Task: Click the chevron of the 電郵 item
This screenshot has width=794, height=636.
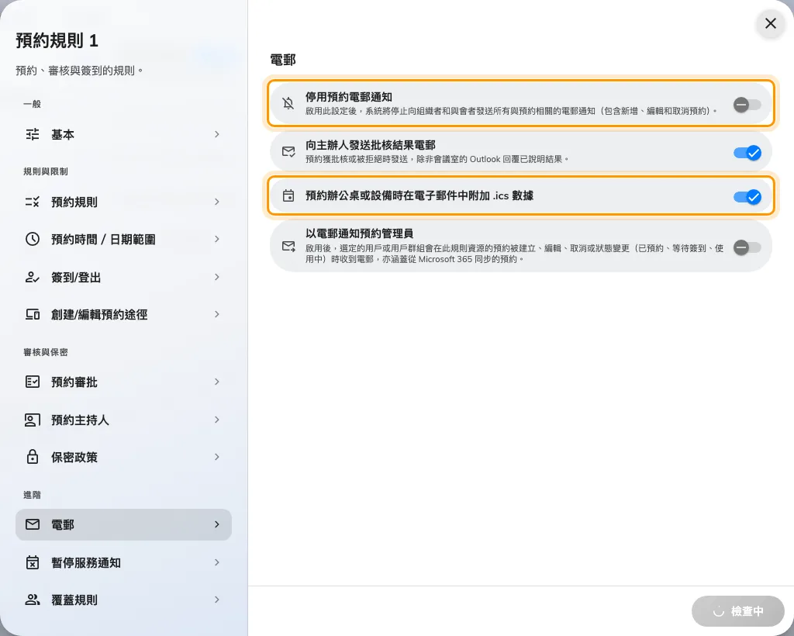Action: (x=217, y=524)
